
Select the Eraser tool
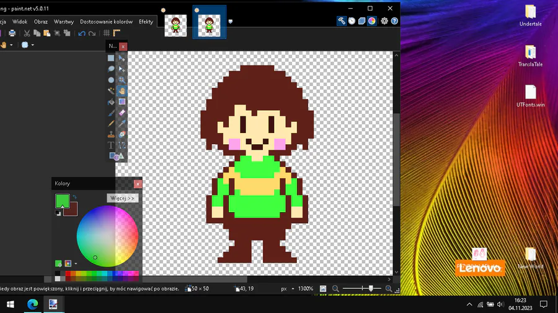tap(122, 113)
